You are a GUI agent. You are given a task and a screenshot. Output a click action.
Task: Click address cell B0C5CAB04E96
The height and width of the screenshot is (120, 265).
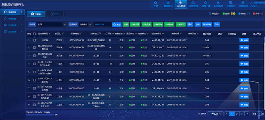pyautogui.click(x=77, y=40)
